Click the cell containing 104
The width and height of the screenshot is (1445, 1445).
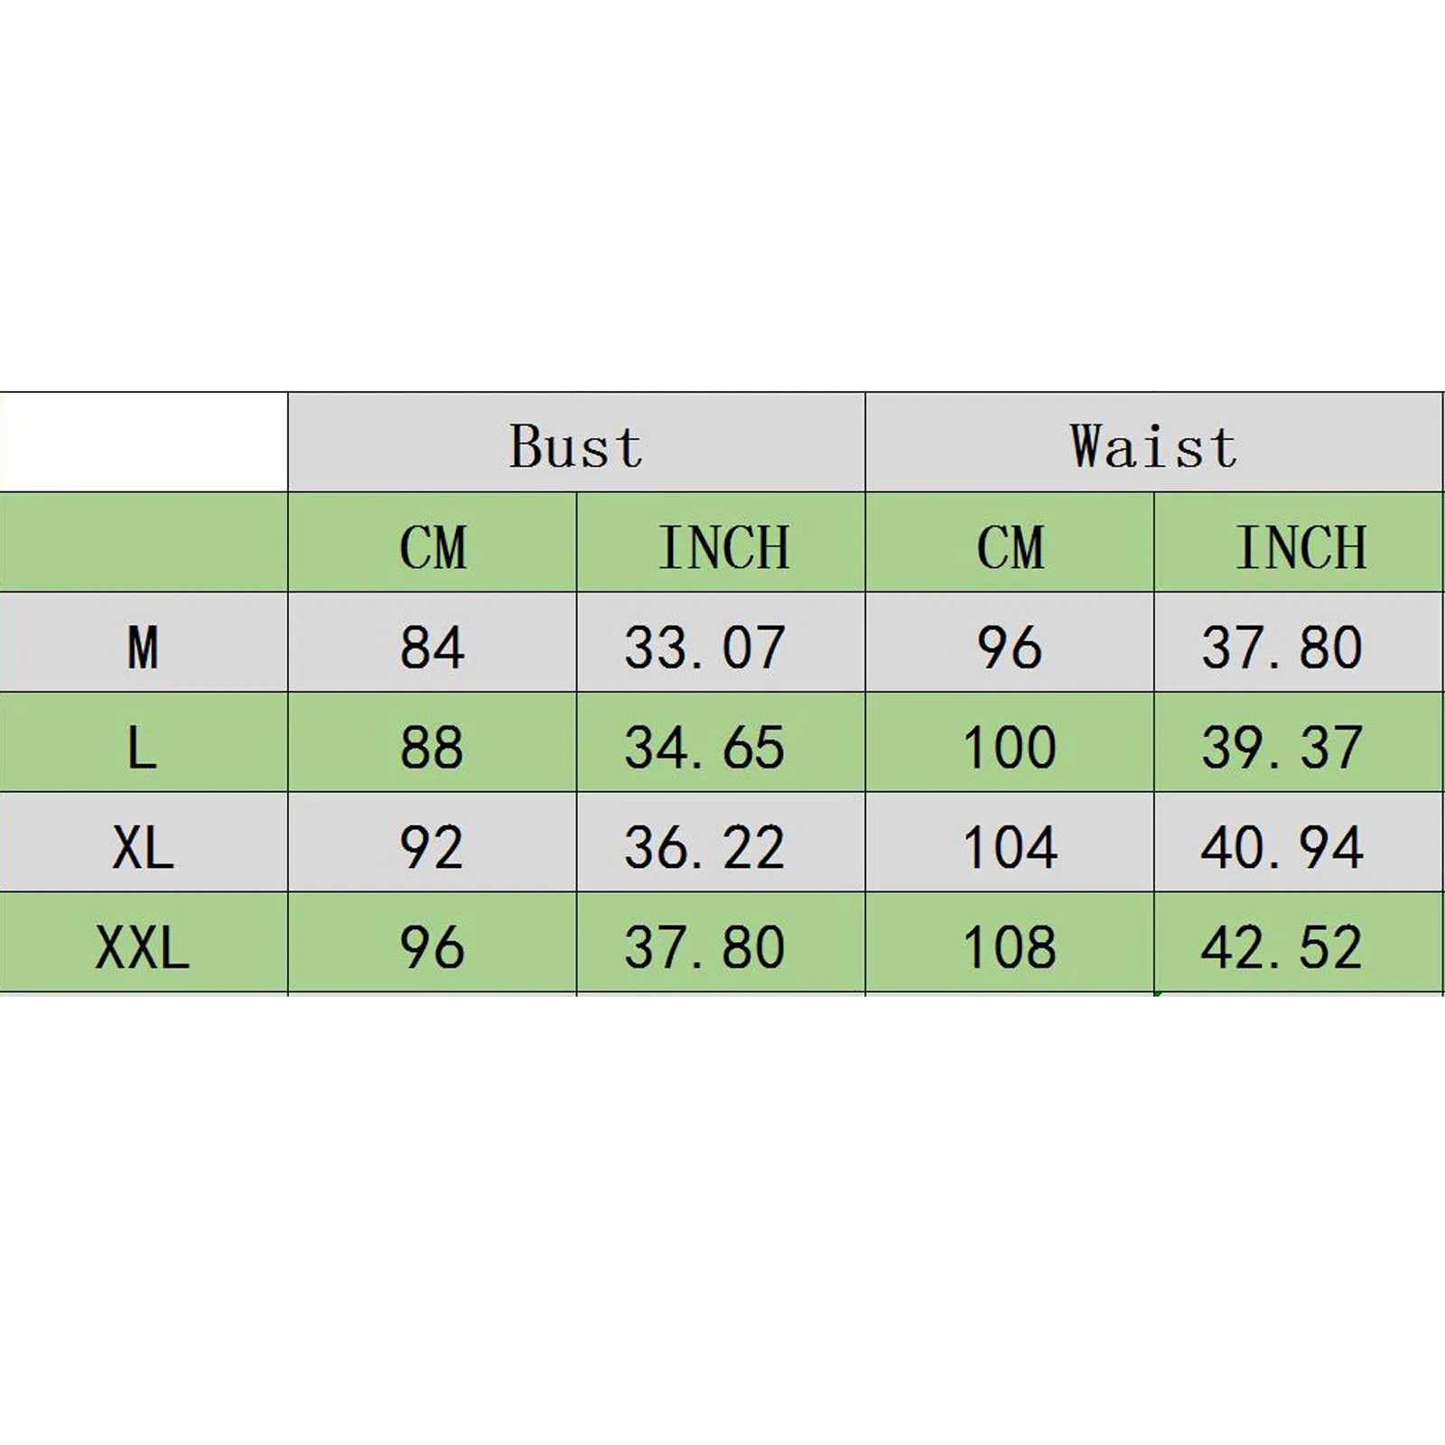pos(1010,843)
